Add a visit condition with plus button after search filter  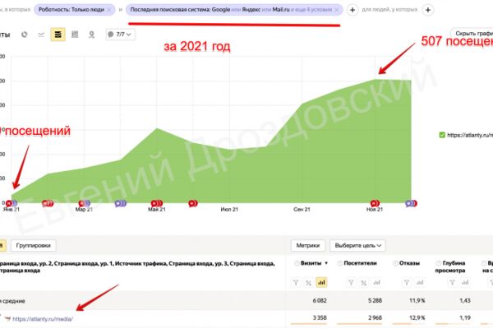coord(352,10)
